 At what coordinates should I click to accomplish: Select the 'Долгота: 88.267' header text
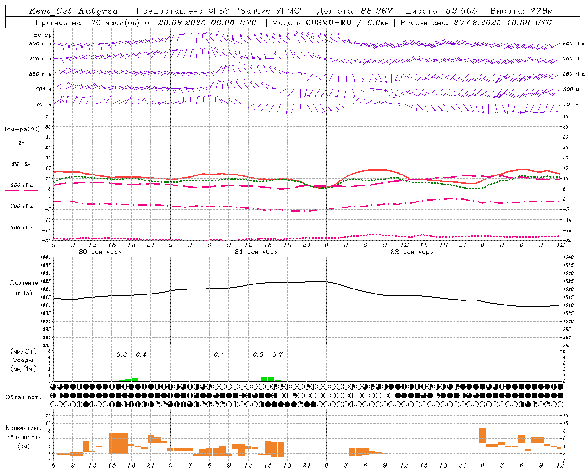(x=355, y=11)
